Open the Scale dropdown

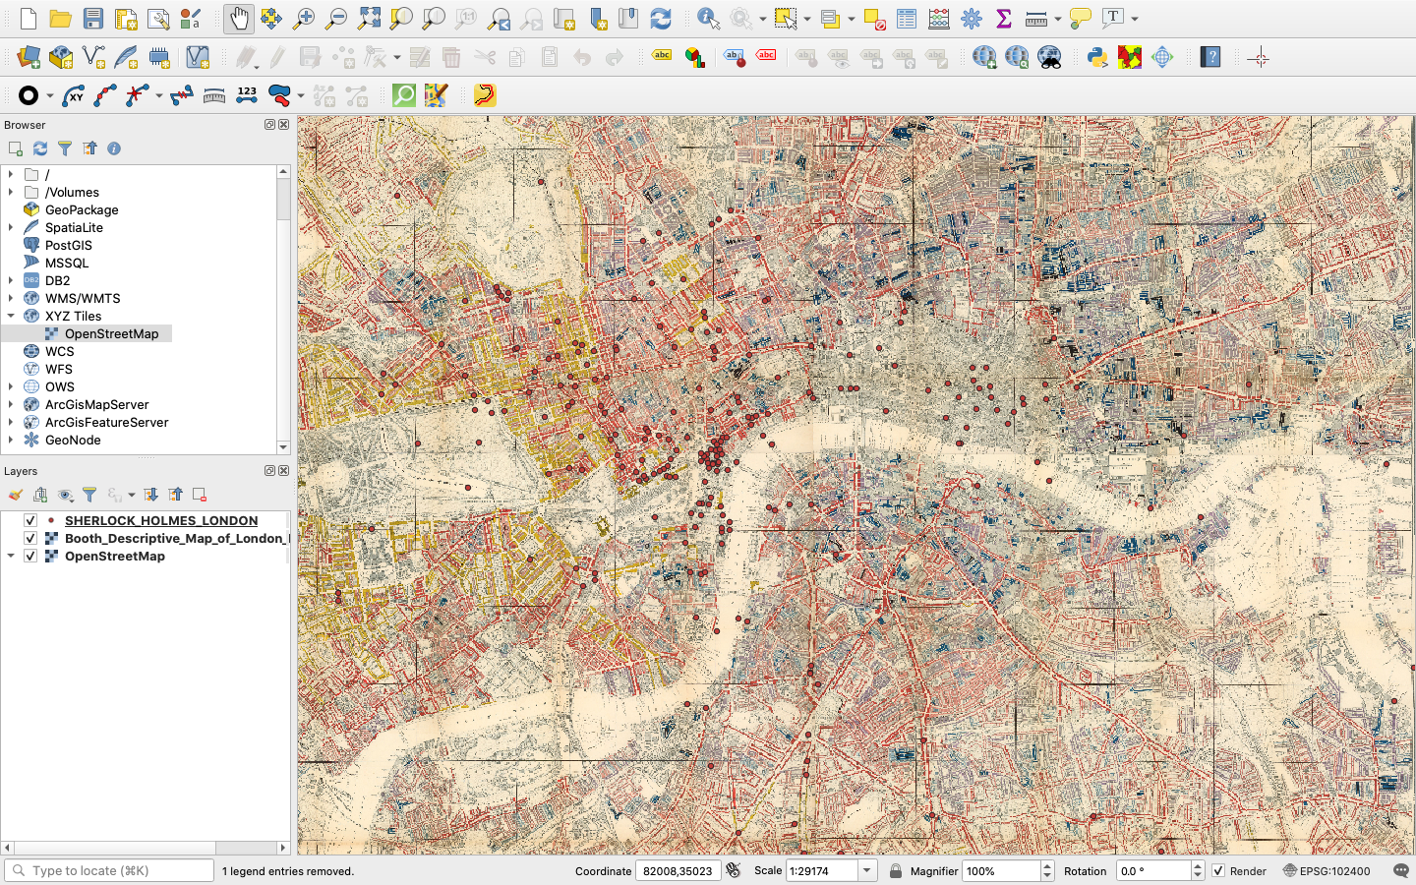(x=867, y=871)
